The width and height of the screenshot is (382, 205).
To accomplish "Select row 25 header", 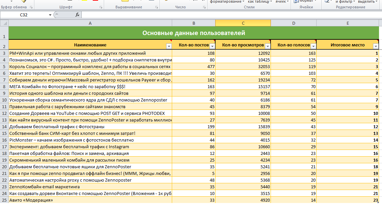I will 4,200.
